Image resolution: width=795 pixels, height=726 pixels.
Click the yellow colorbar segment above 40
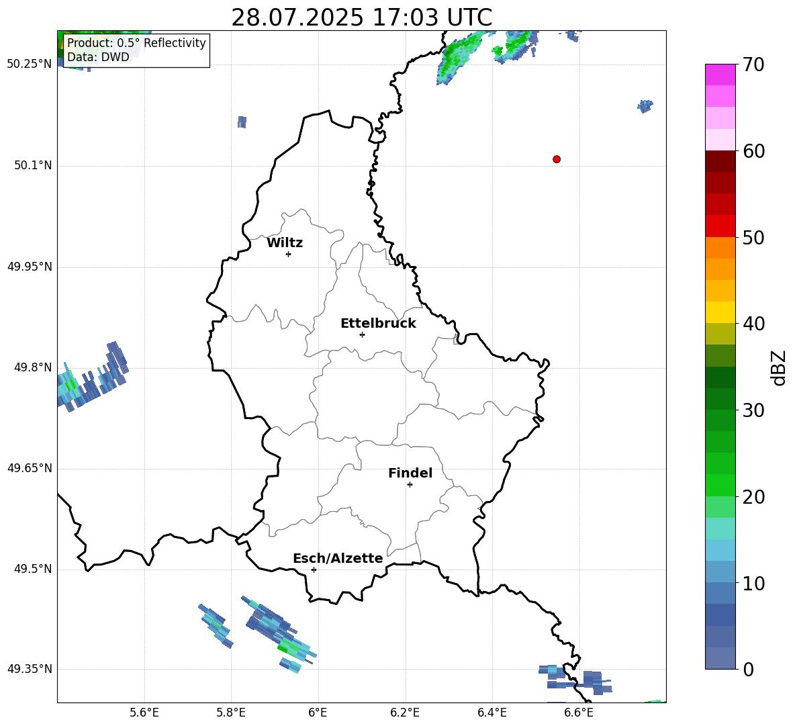[x=720, y=312]
